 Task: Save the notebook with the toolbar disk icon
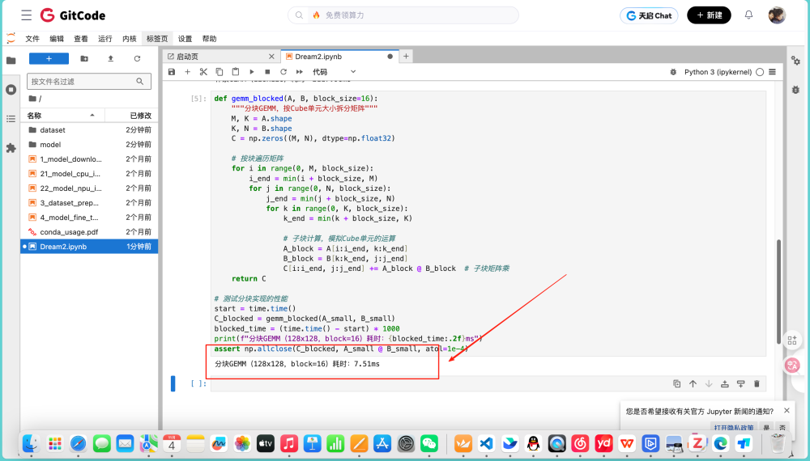tap(172, 72)
